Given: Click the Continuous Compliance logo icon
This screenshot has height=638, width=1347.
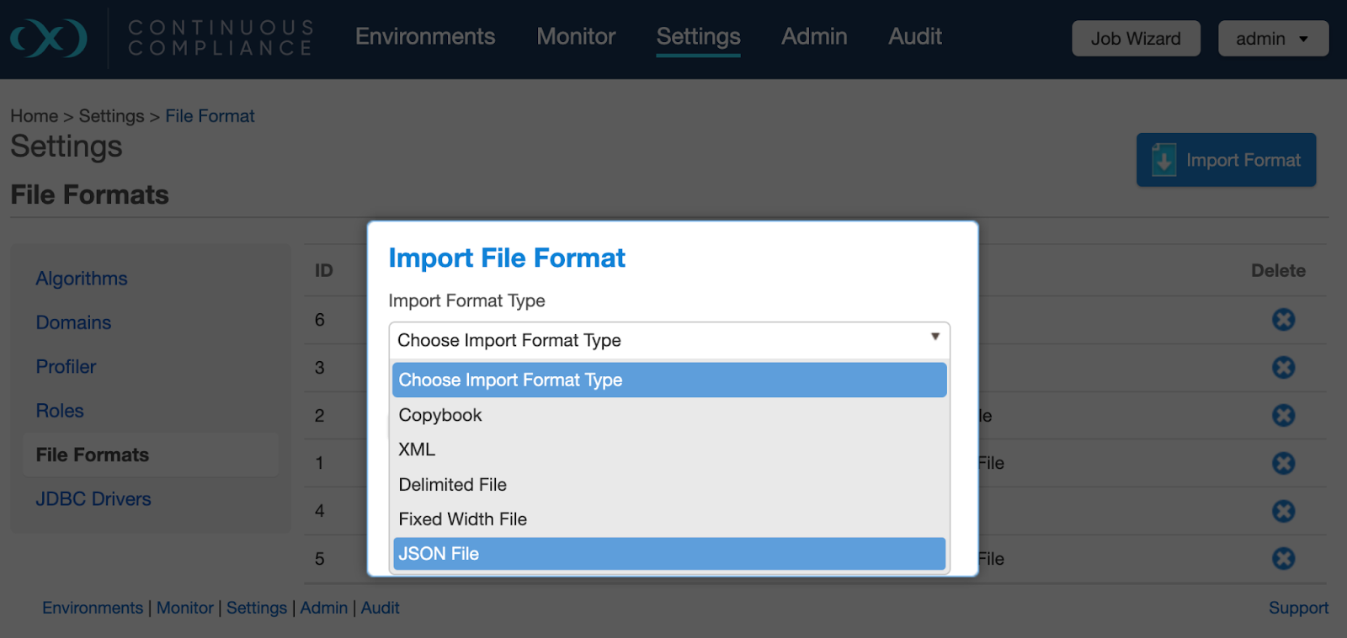Looking at the screenshot, I should click(49, 39).
